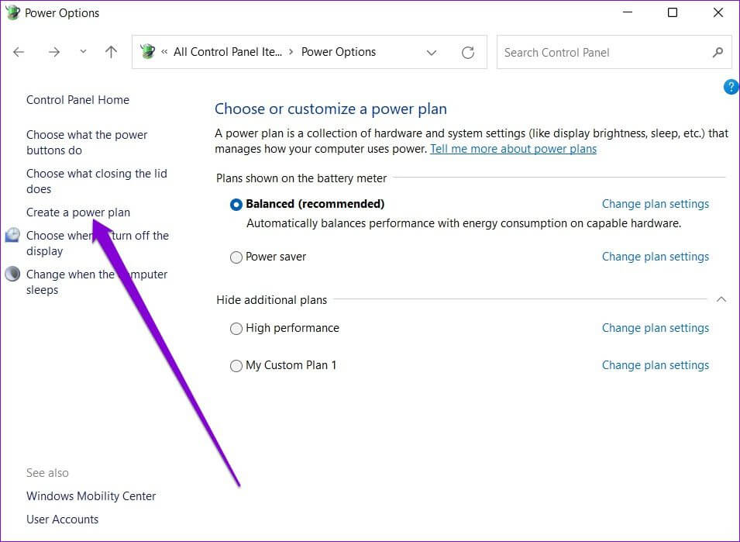Change plan settings for Balanced plan
The height and width of the screenshot is (542, 740).
pyautogui.click(x=655, y=204)
